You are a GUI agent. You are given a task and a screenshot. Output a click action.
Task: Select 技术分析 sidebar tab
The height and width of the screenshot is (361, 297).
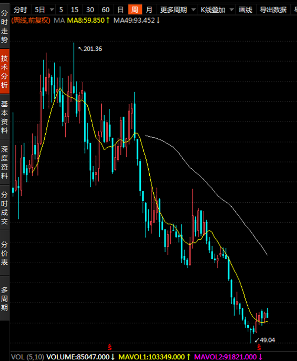tap(4, 72)
